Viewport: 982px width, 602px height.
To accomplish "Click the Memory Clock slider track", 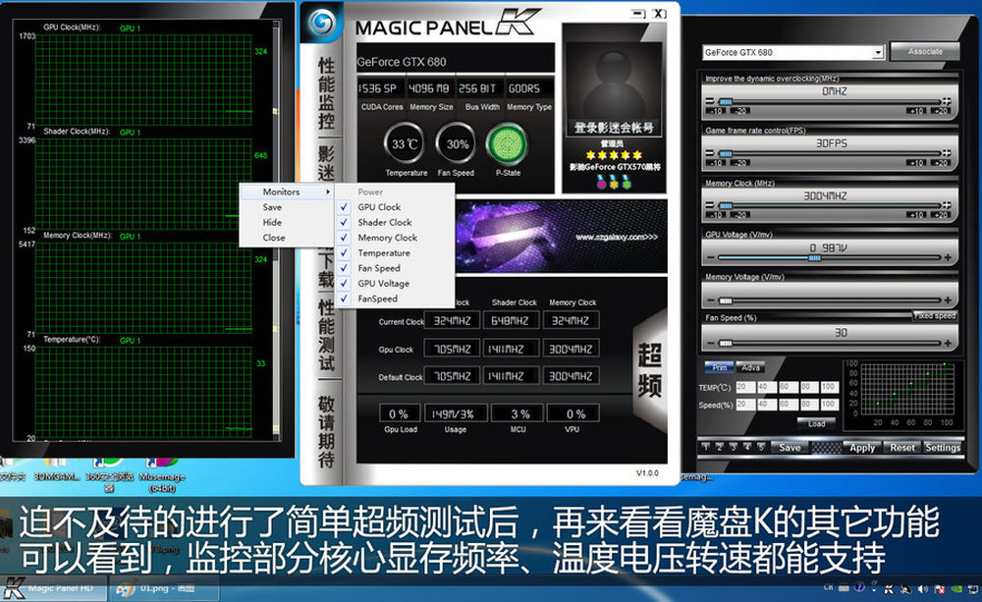I will (x=829, y=205).
